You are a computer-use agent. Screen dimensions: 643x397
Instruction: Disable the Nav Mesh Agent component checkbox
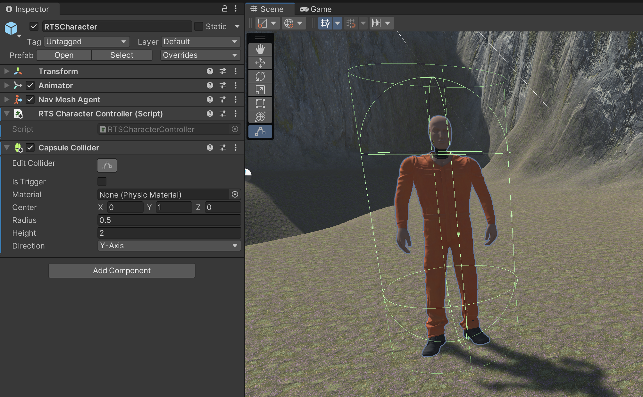30,99
